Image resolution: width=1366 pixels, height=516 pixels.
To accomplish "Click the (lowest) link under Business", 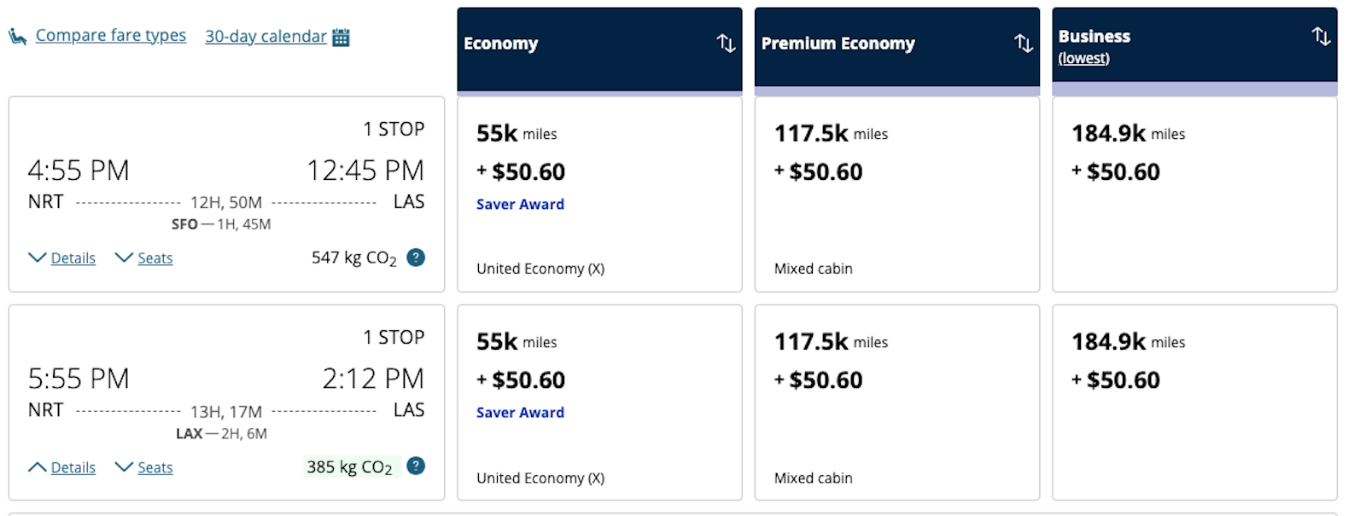I will (1083, 58).
